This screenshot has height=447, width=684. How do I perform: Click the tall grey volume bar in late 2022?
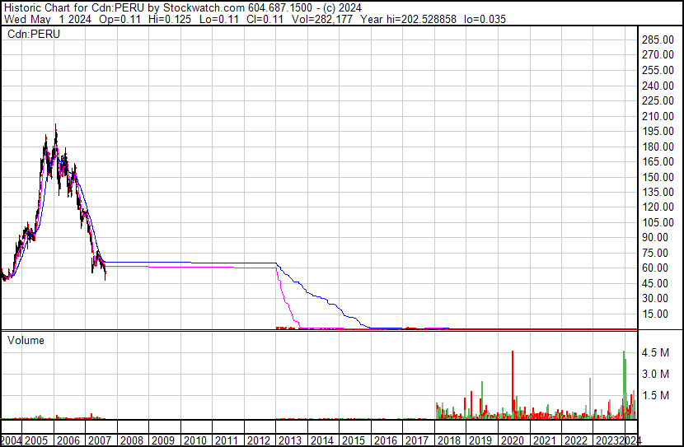(x=590, y=398)
